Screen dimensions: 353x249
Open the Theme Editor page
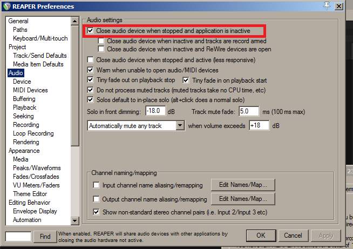coord(30,194)
